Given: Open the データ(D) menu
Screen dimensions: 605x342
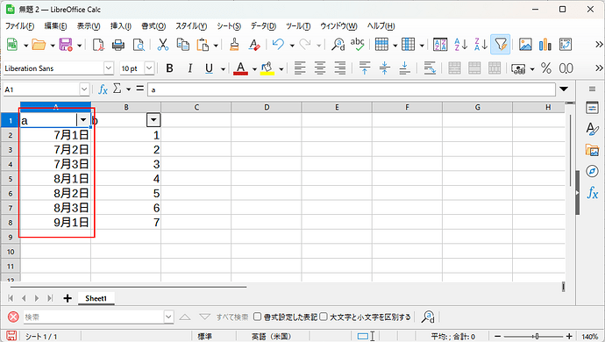Looking at the screenshot, I should [263, 25].
